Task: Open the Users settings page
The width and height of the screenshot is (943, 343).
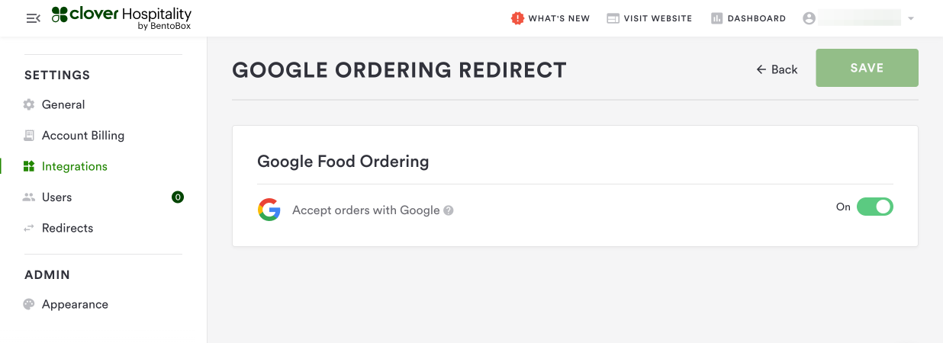Action: (56, 197)
